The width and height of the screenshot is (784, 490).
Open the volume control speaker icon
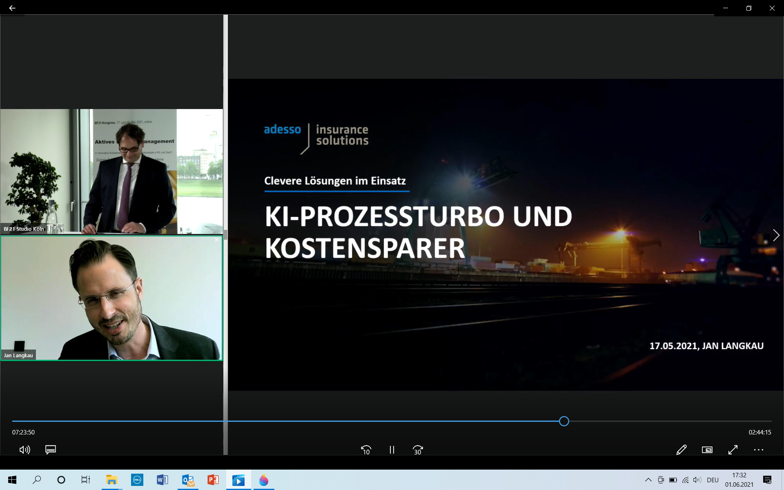[24, 450]
